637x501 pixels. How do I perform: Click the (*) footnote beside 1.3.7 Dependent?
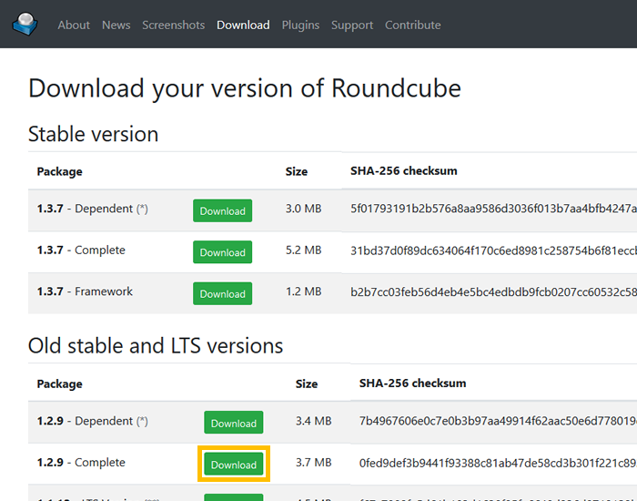pos(142,210)
